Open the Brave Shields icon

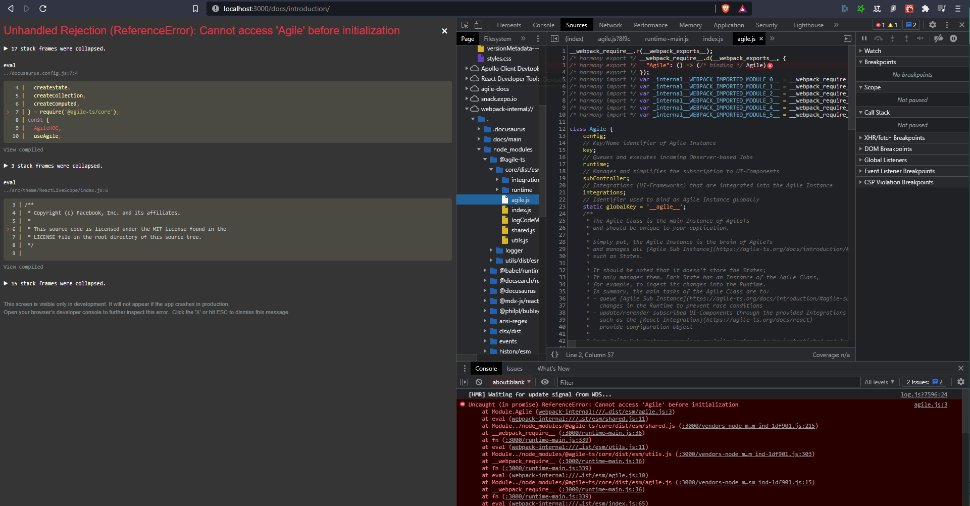pyautogui.click(x=726, y=9)
